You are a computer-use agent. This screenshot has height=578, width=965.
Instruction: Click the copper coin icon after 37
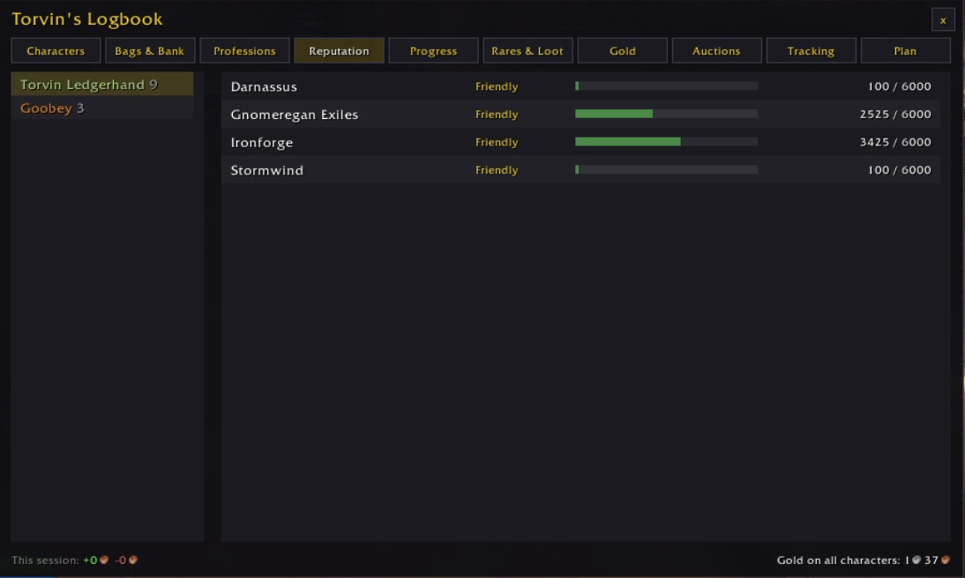946,559
